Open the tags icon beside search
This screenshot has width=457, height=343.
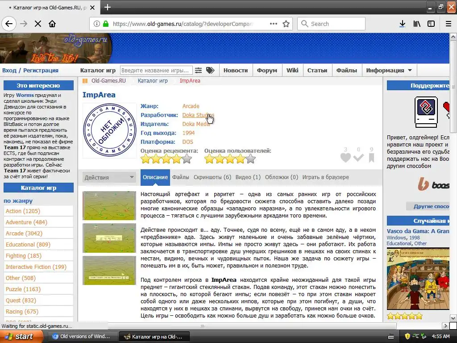point(210,70)
